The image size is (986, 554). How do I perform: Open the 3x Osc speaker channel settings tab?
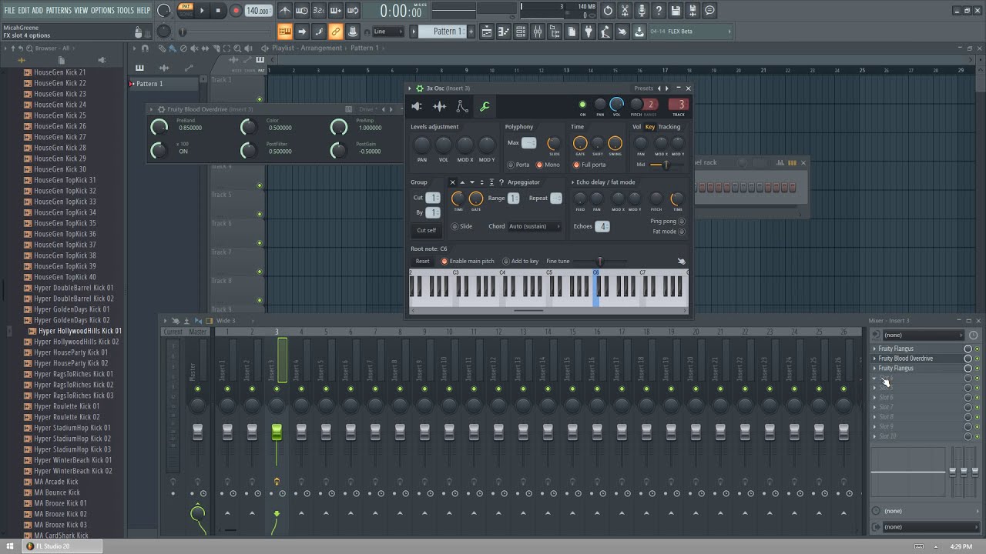tap(418, 107)
